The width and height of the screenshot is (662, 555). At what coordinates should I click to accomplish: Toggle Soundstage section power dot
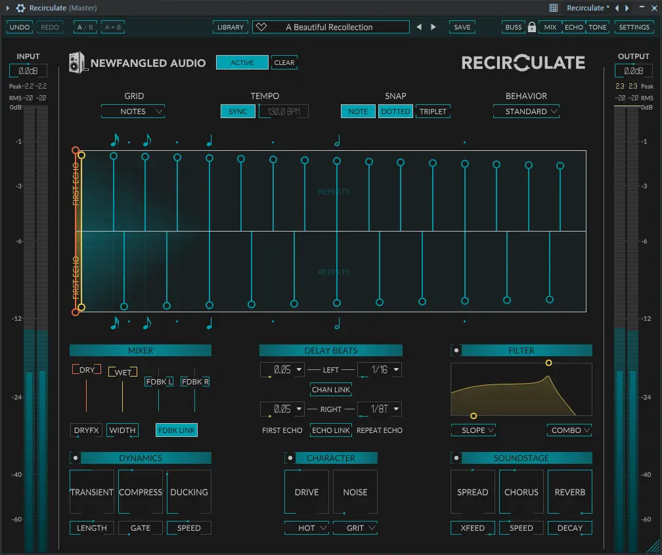click(456, 458)
